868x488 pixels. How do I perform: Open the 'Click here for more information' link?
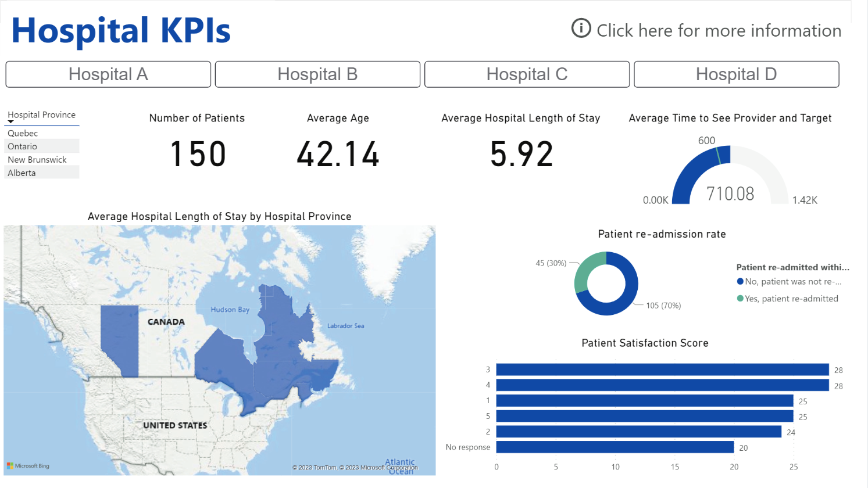[x=719, y=31]
